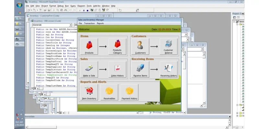Open the dropdown arrow beside Add Project icon
The width and height of the screenshot is (259, 129).
tap(32, 10)
